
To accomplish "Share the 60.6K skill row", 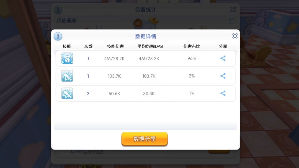I will [x=223, y=93].
